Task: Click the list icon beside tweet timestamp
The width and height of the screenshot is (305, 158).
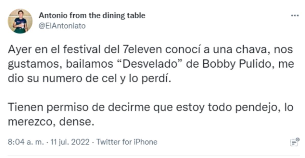Action: (x=295, y=142)
